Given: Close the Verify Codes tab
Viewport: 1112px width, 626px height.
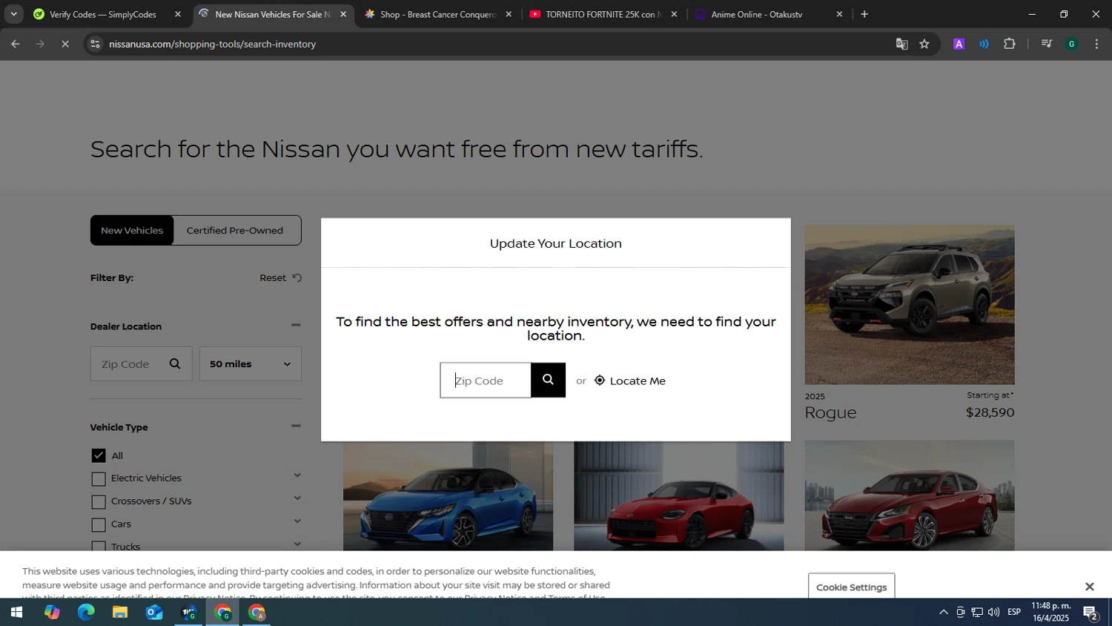Looking at the screenshot, I should pos(178,14).
